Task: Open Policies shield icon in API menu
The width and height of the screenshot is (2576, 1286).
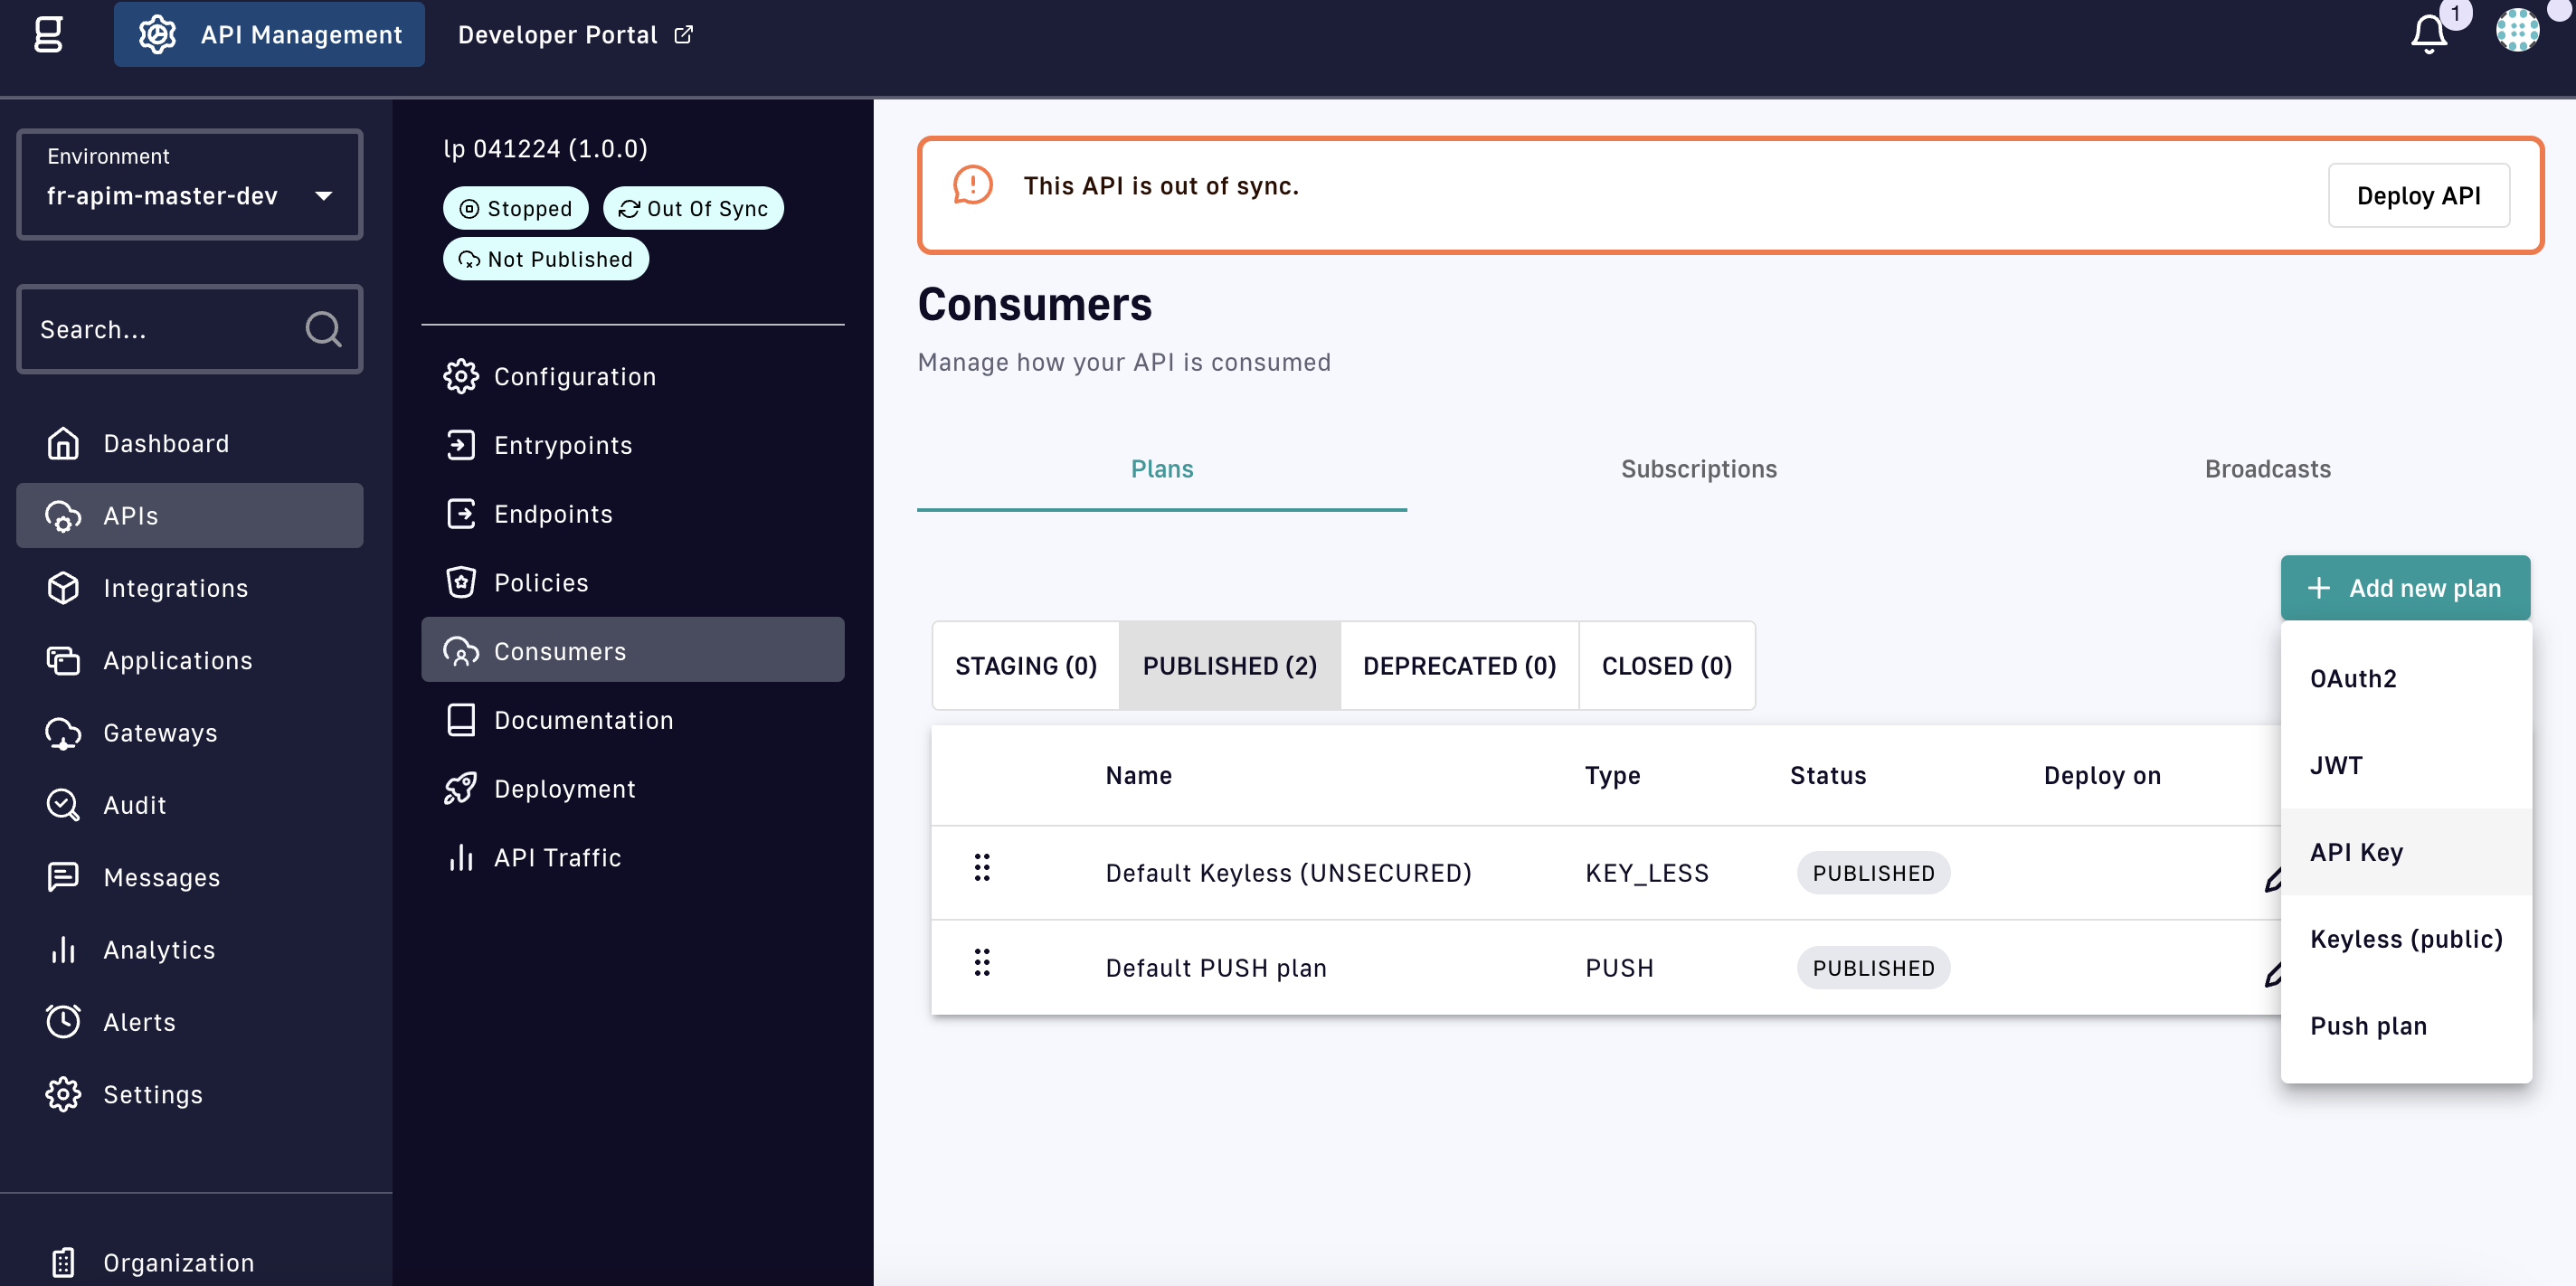Action: pos(461,582)
